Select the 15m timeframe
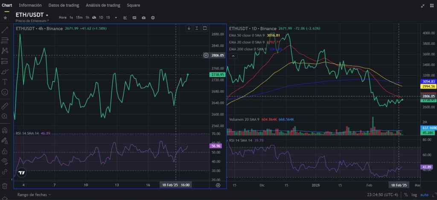 [79, 17]
